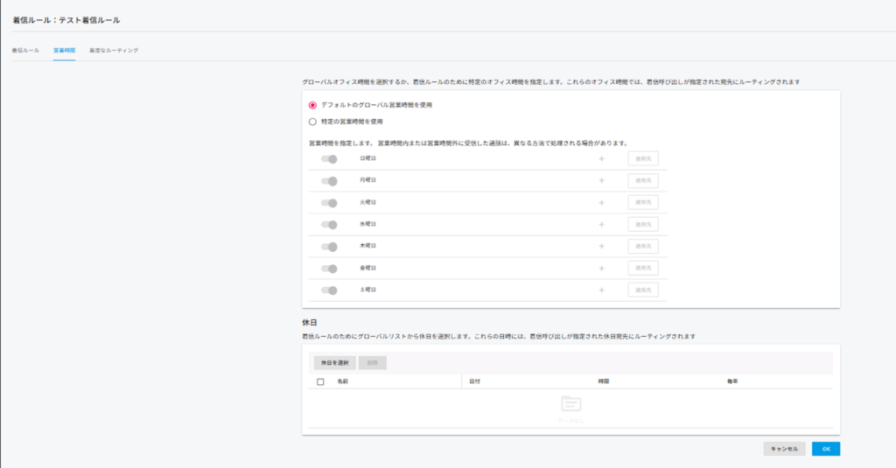Choose the 特定の営業時間を使用 option

(x=312, y=122)
